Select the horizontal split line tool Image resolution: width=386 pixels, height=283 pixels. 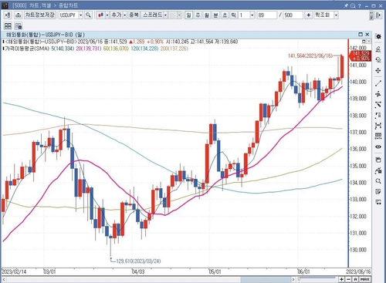[378, 94]
